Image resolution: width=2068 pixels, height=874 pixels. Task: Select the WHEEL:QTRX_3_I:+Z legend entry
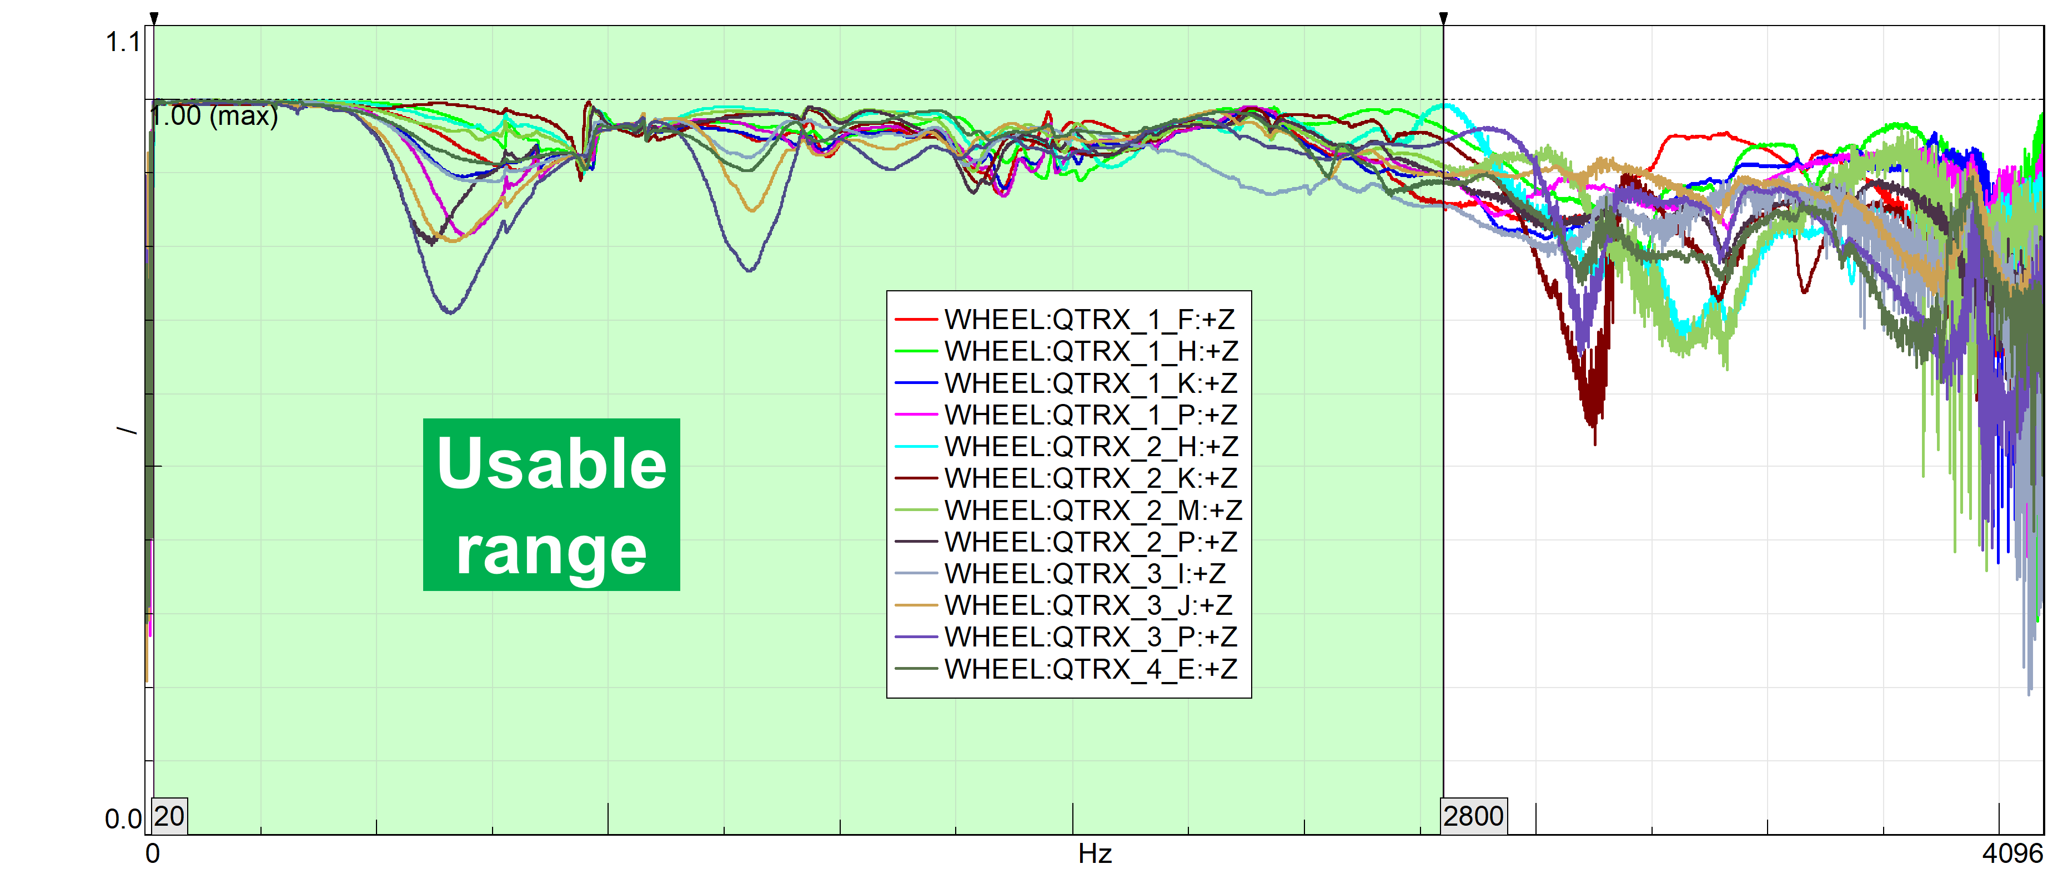point(1085,574)
